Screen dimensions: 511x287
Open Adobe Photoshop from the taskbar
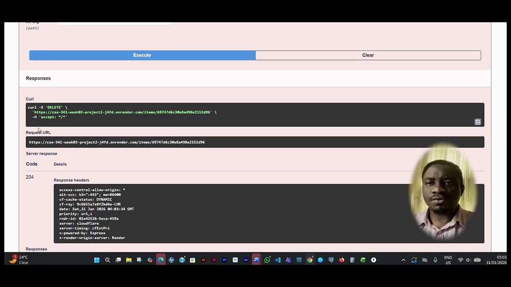coord(235,260)
